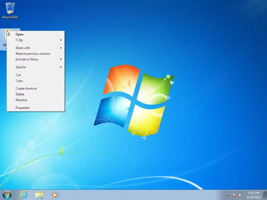
Task: Open Windows Explorer from the taskbar
Action: click(39, 195)
